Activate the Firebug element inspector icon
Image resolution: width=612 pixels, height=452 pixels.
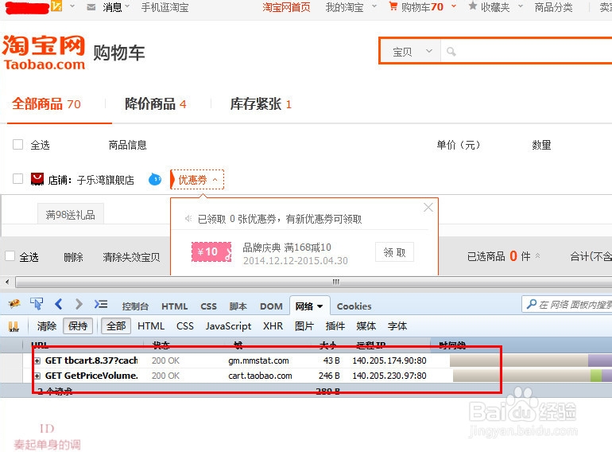point(37,304)
